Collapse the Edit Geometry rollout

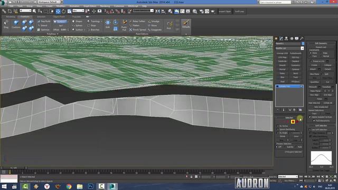coord(321,43)
